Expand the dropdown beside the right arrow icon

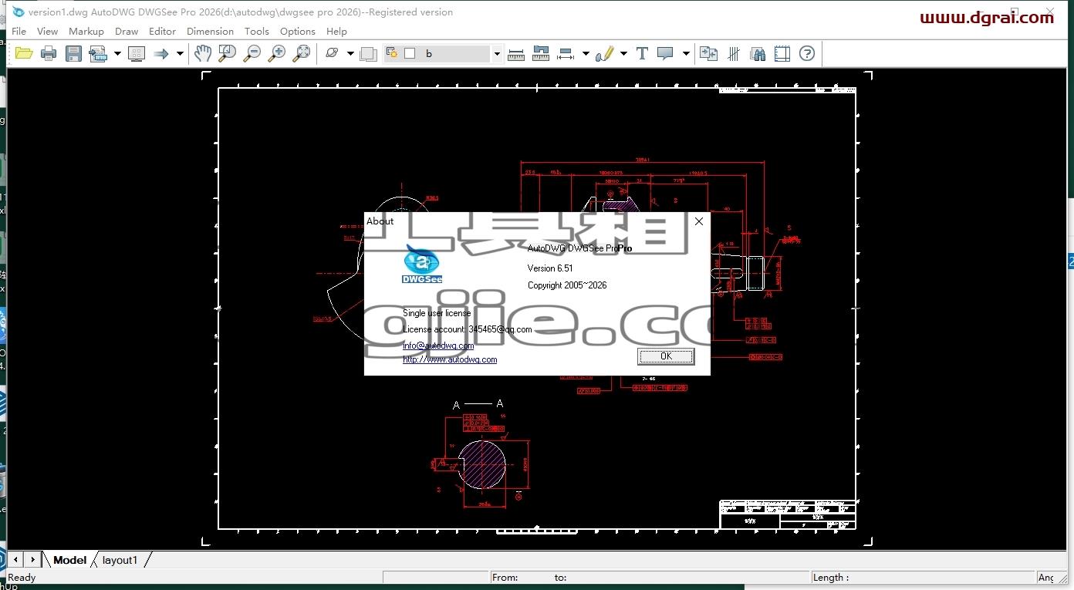(180, 53)
